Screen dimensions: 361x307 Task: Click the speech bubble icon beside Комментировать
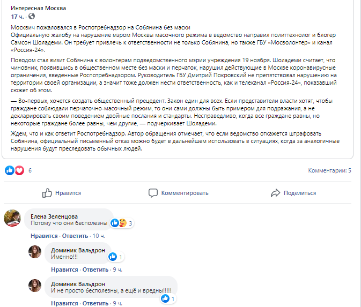[153, 193]
